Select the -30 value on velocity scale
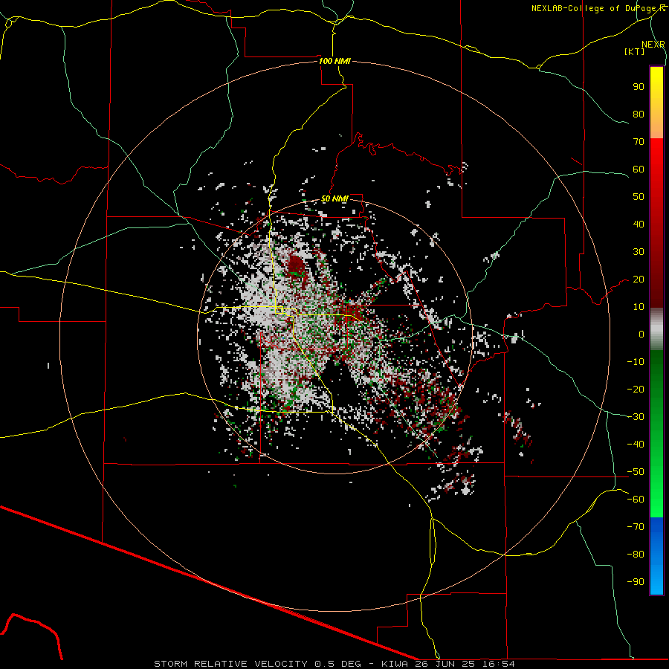The height and width of the screenshot is (669, 669). click(636, 417)
